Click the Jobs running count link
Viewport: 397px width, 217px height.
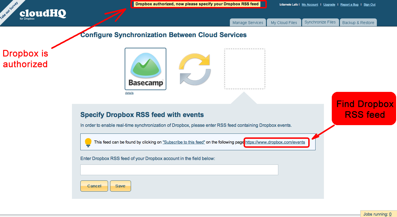pos(390,214)
